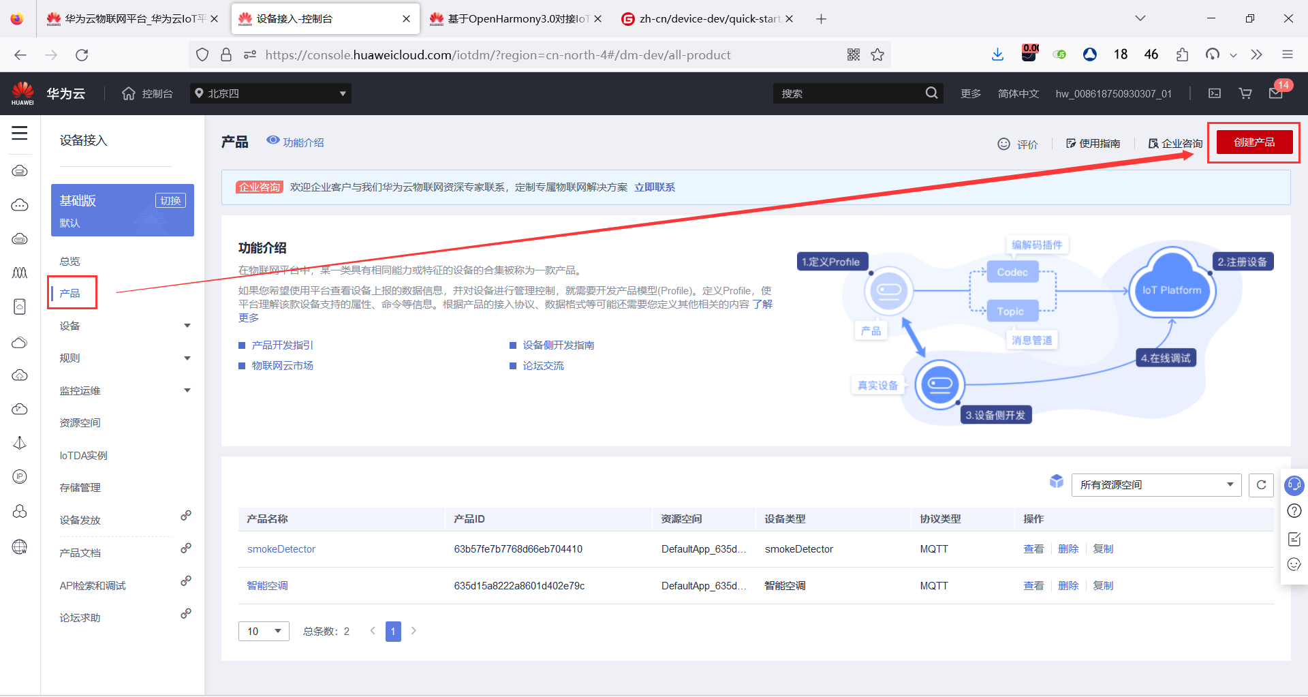Click the 切换 edition button
Screen dimensions: 1308x697
pos(170,200)
